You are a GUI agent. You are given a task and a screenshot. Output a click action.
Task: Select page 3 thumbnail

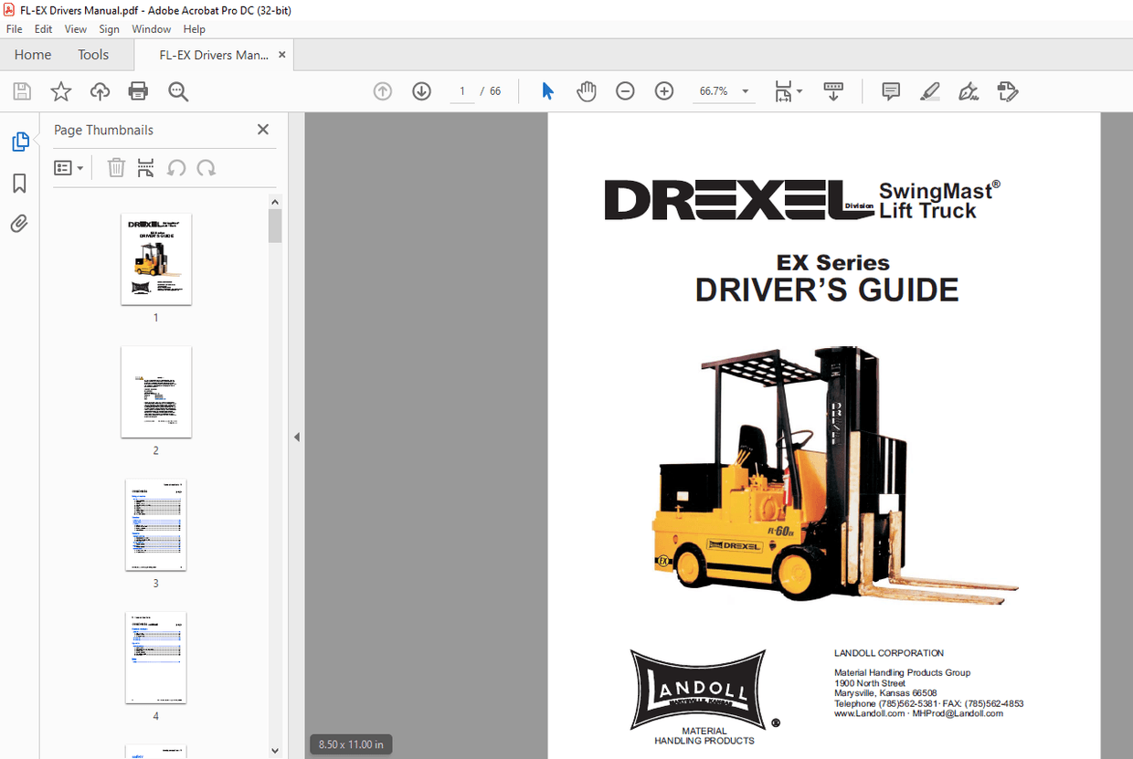coord(155,525)
